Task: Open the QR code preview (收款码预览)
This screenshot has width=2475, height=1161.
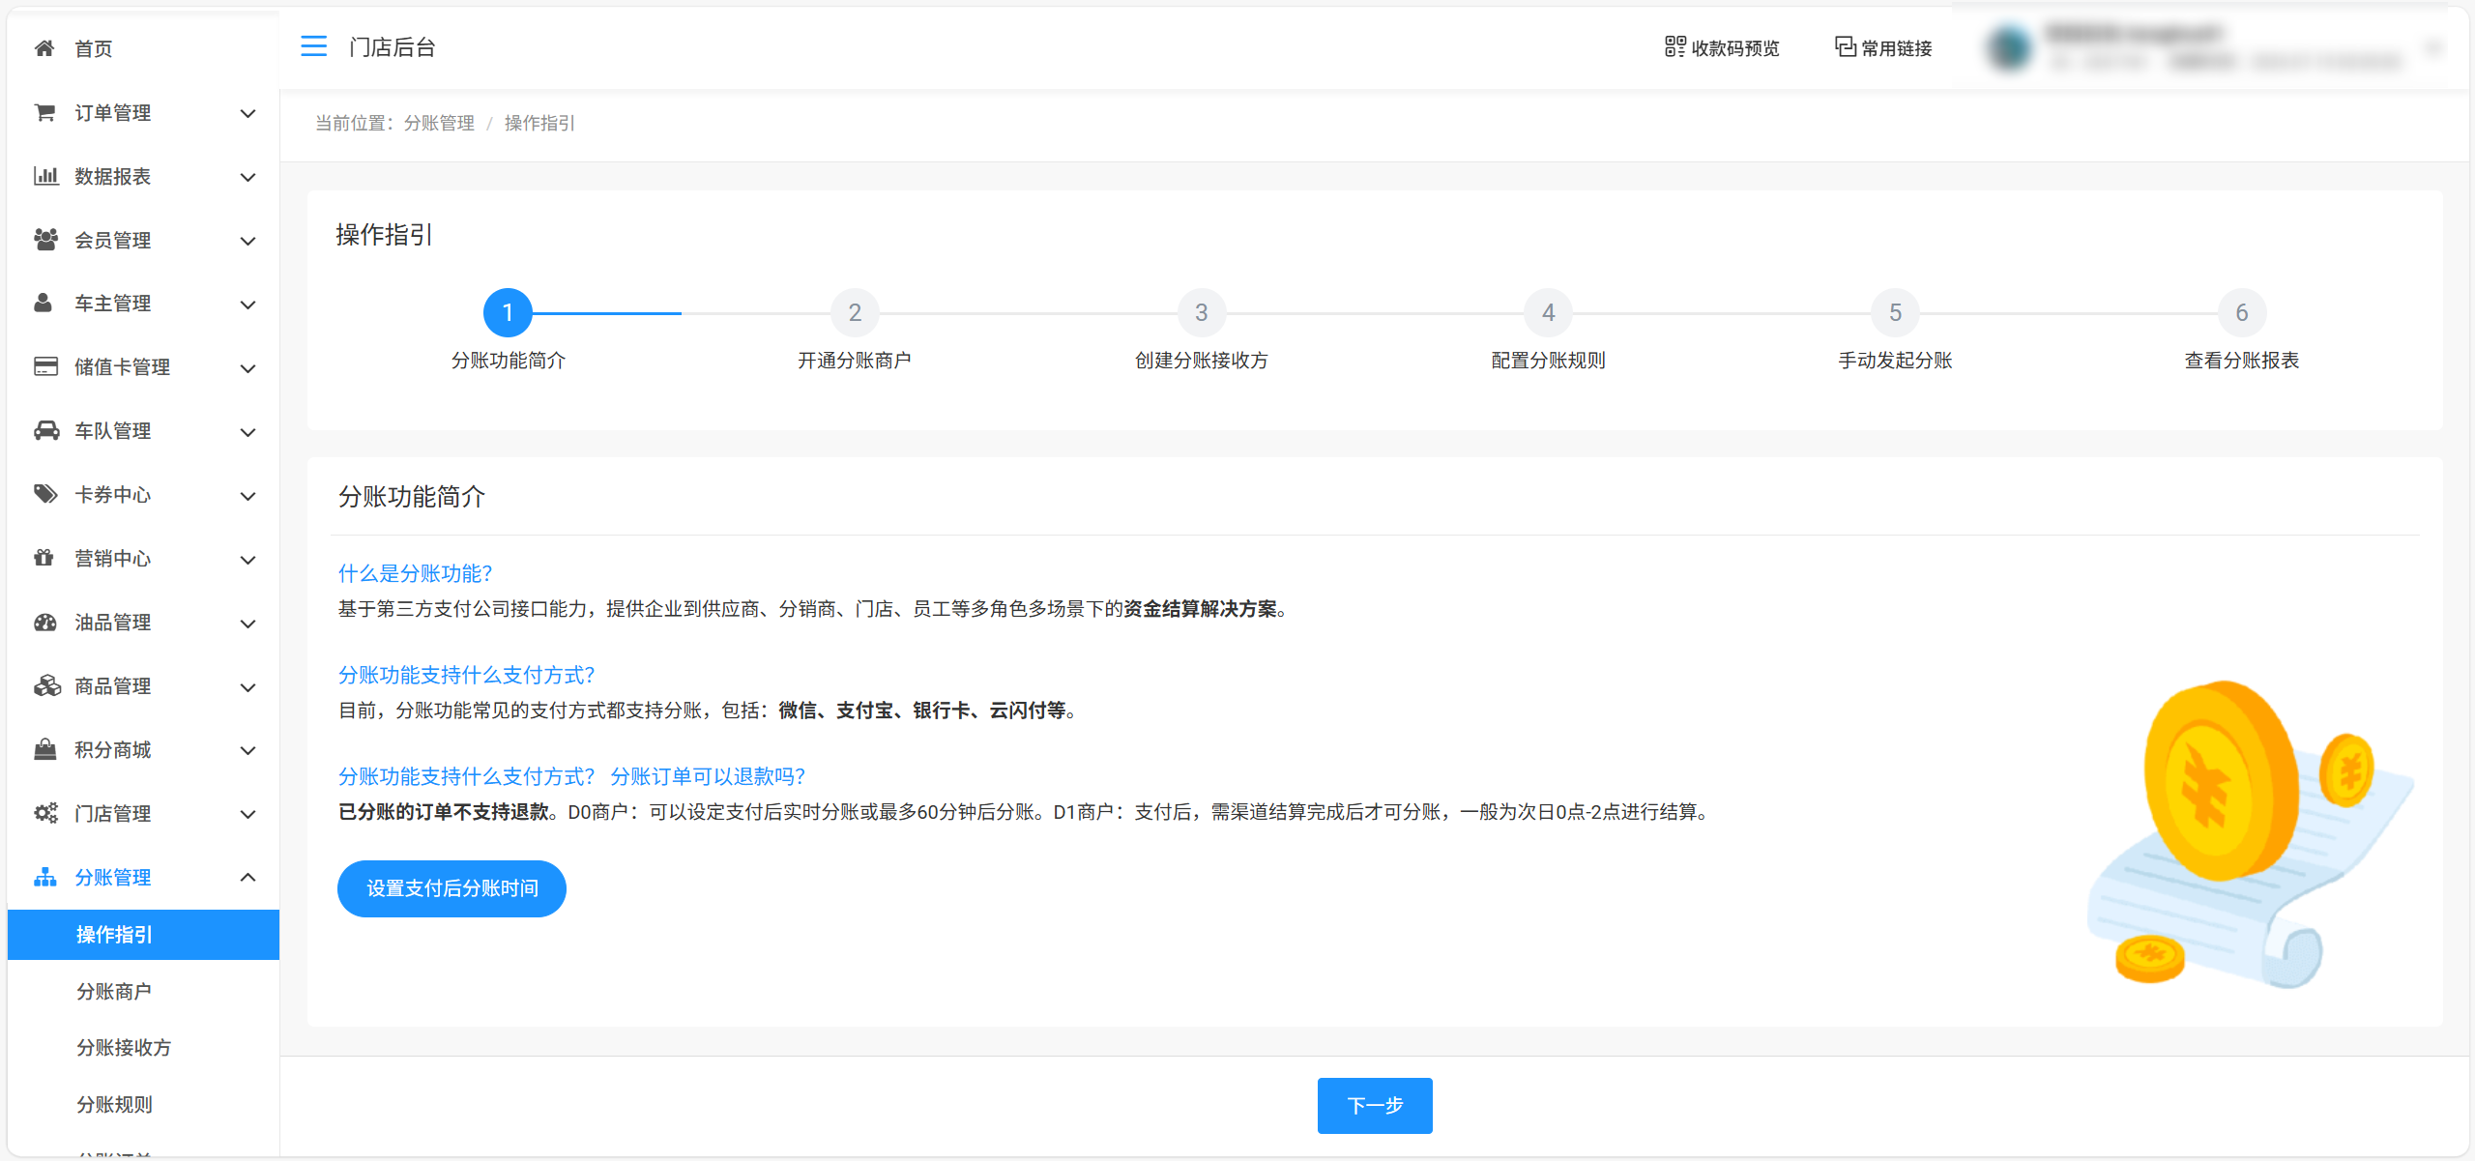Action: [1721, 47]
